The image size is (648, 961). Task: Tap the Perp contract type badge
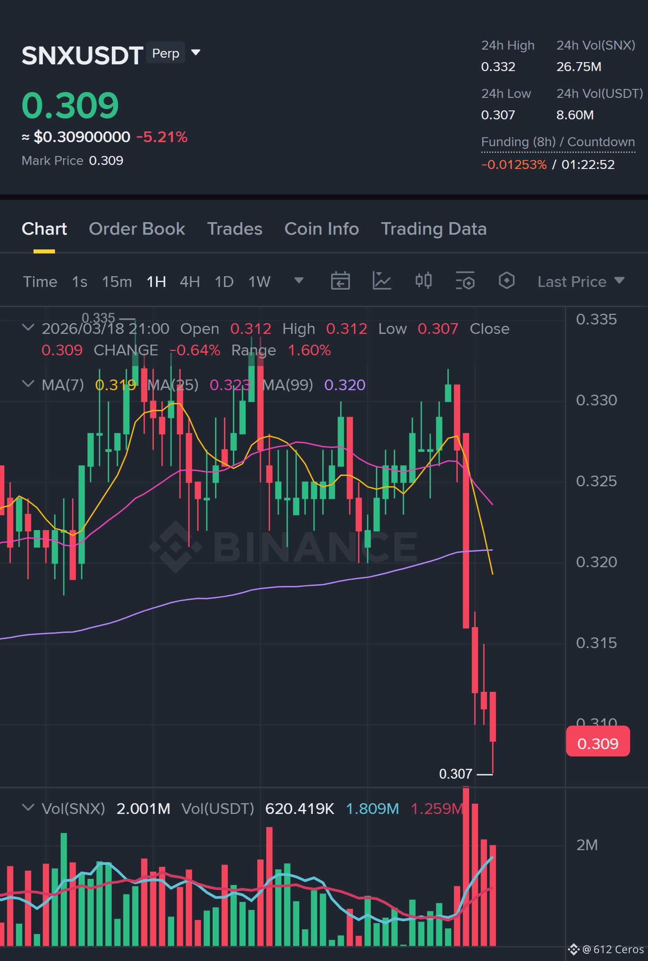click(165, 53)
